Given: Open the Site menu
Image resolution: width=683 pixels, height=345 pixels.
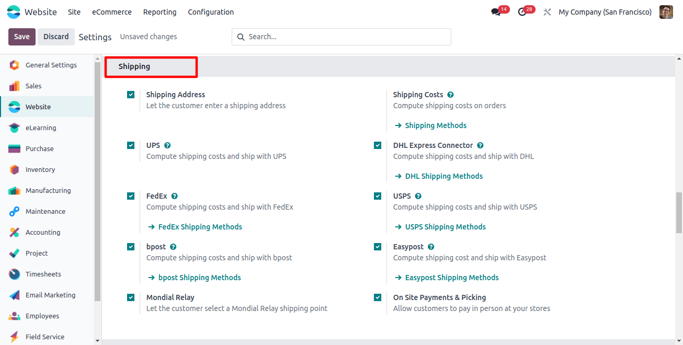Looking at the screenshot, I should click(74, 12).
